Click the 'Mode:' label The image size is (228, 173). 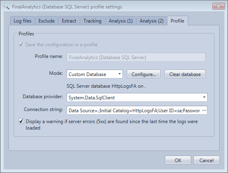(x=56, y=73)
